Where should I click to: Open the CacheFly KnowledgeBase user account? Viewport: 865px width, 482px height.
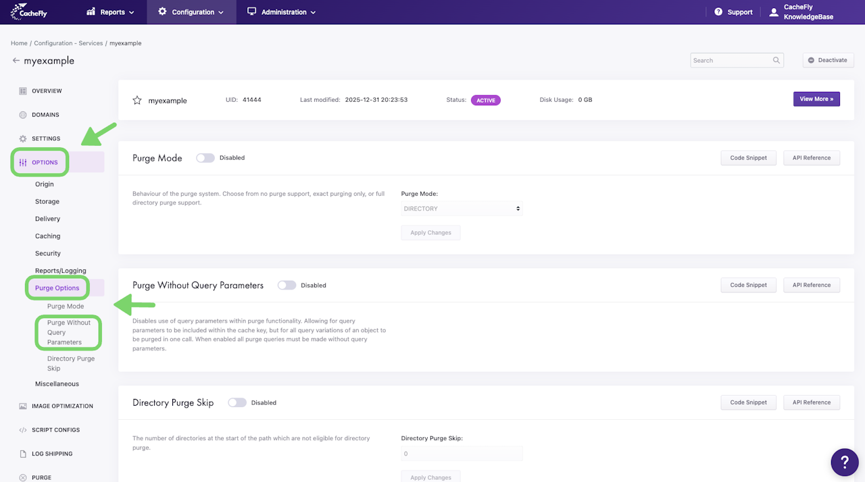(801, 12)
